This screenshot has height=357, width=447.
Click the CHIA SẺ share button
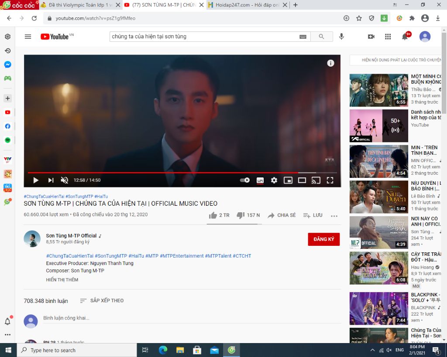click(282, 215)
